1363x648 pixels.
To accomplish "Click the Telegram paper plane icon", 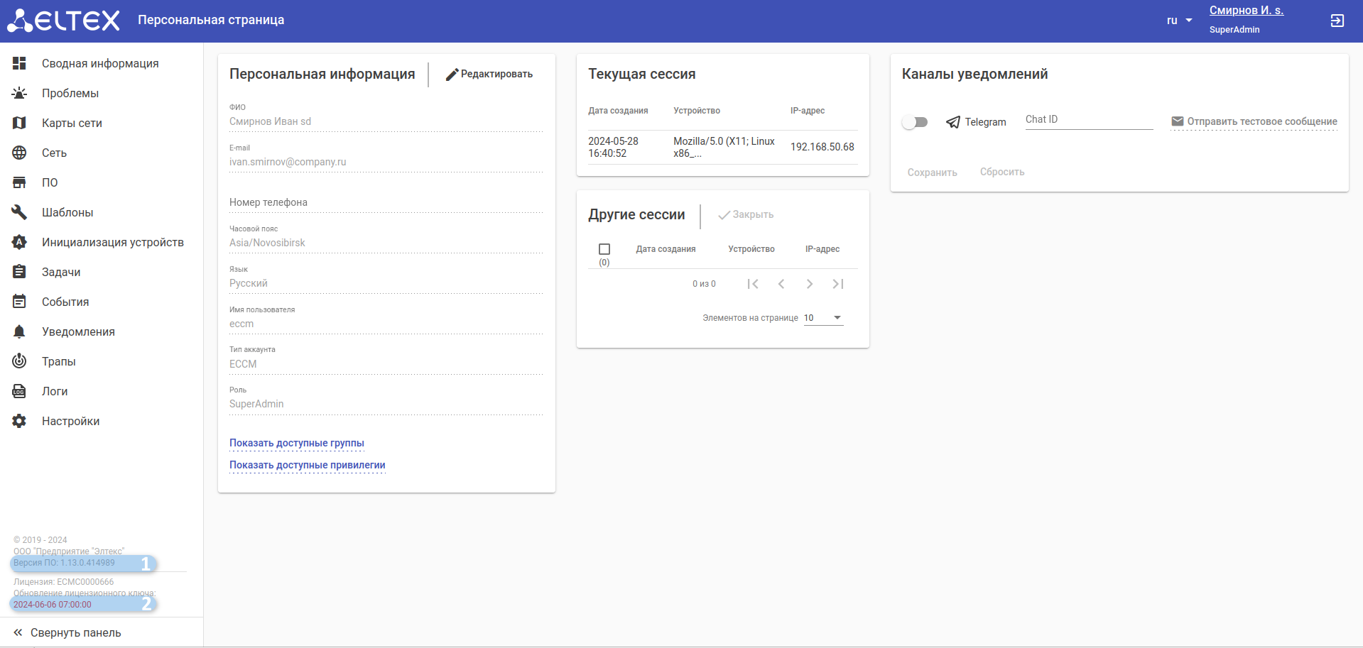I will (x=953, y=122).
